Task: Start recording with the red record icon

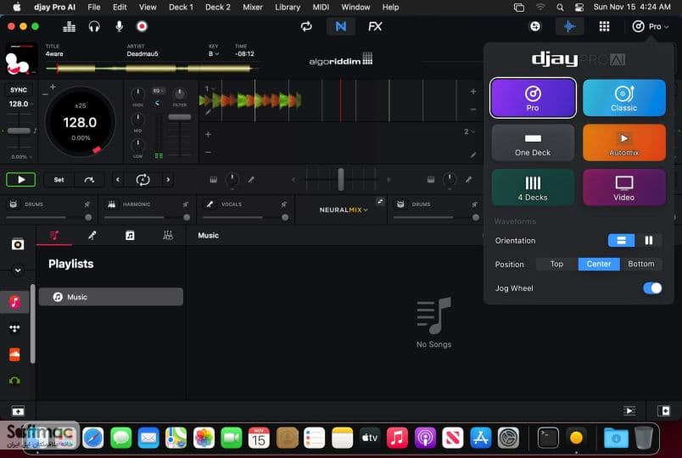Action: coord(142,26)
